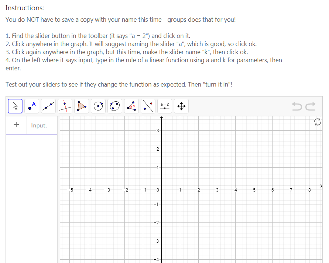Screen dimensions: 329x263
Task: Select the Slider tool labeled a=2
Action: [x=165, y=106]
